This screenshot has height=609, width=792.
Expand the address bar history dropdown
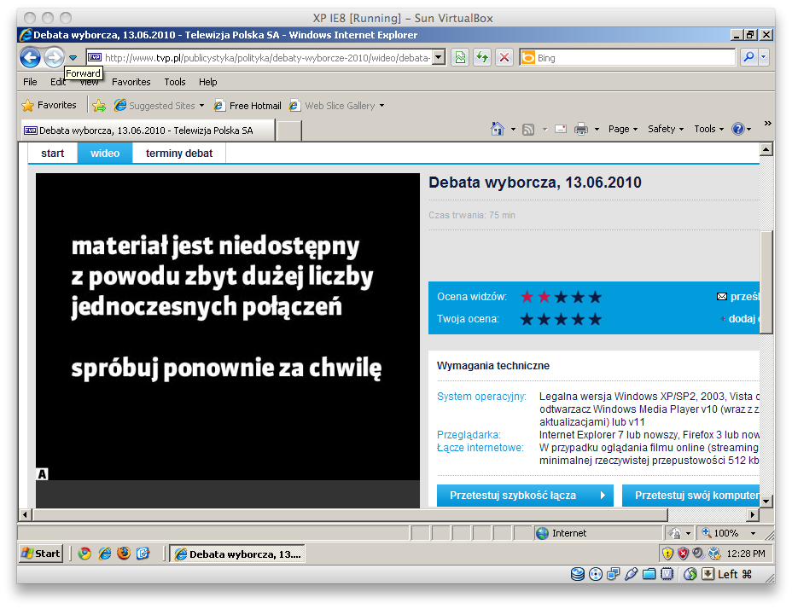tap(439, 57)
